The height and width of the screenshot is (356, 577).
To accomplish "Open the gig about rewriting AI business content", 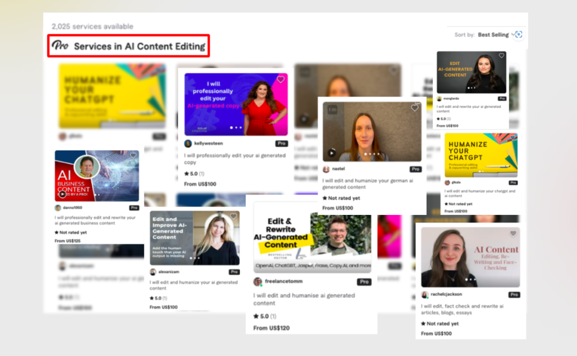I will [95, 221].
